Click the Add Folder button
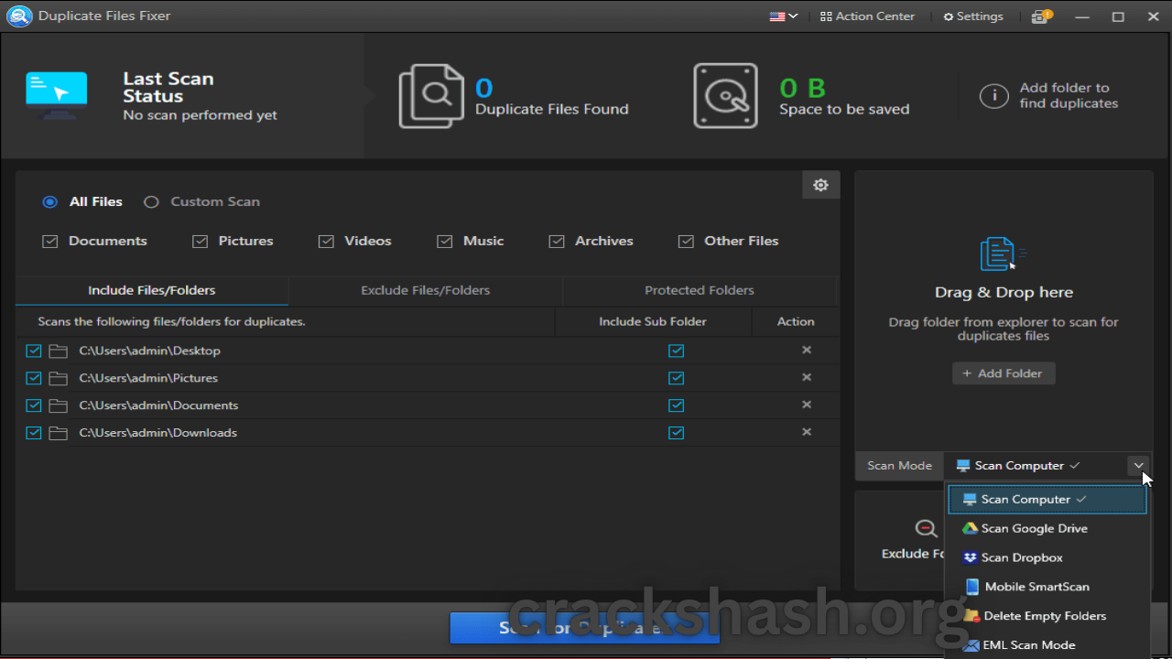 1004,373
